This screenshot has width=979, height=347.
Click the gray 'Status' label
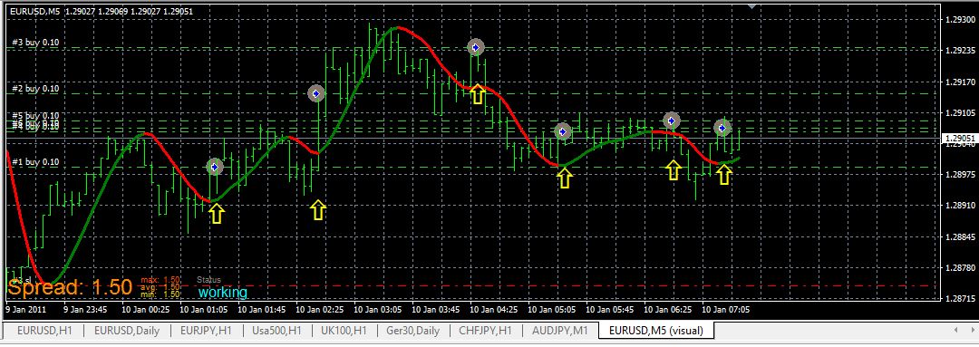click(x=208, y=280)
